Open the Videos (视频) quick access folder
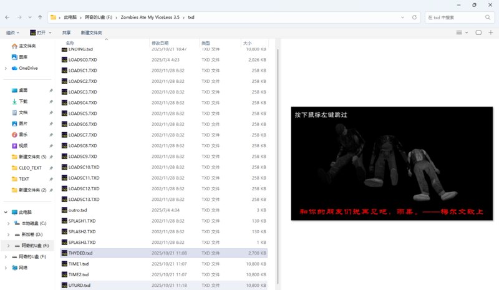The height and width of the screenshot is (290, 499). (x=23, y=145)
